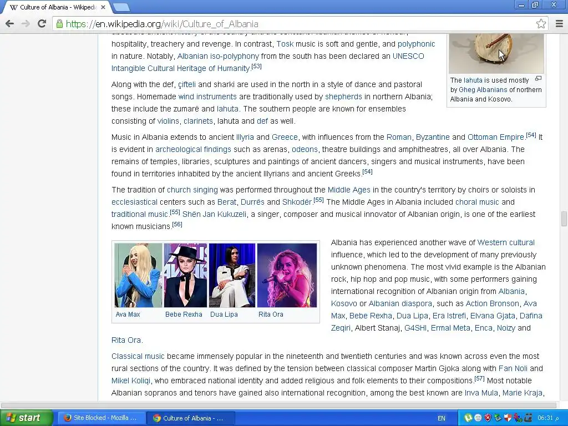The height and width of the screenshot is (426, 568).
Task: Reload the page with the refresh icon
Action: 42,23
